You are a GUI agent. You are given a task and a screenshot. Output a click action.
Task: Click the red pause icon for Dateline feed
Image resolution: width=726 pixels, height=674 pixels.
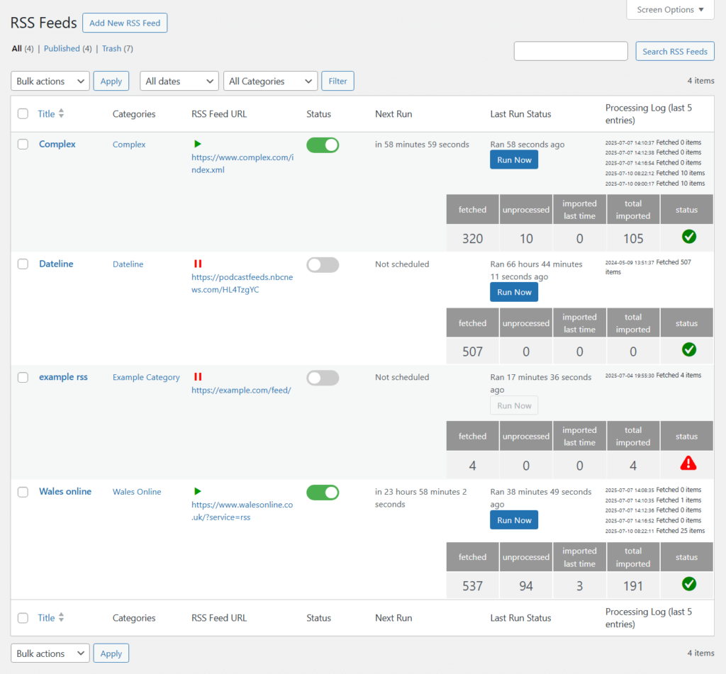point(198,264)
